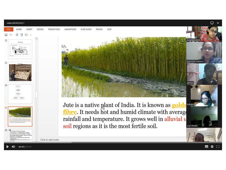Open the video settings gear

tap(212, 146)
